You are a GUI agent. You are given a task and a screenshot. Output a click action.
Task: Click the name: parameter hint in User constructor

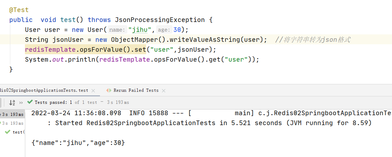pos(117,30)
